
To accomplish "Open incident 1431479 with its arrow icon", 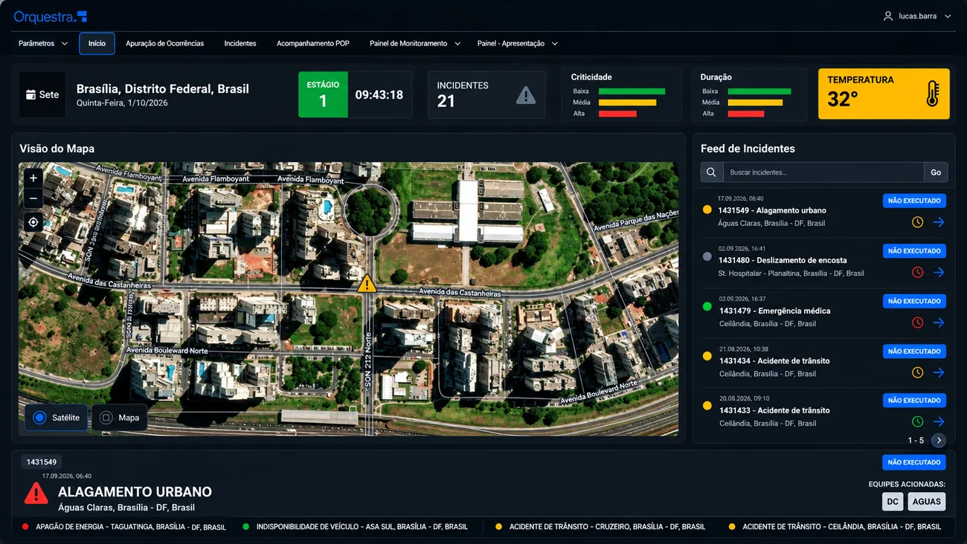I will click(x=939, y=323).
